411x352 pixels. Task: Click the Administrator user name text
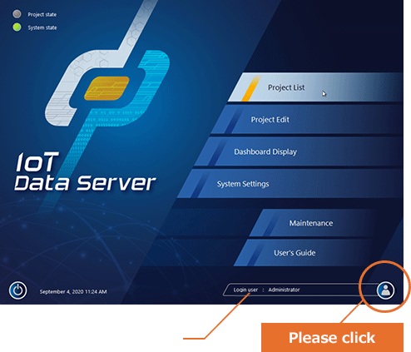click(x=284, y=290)
